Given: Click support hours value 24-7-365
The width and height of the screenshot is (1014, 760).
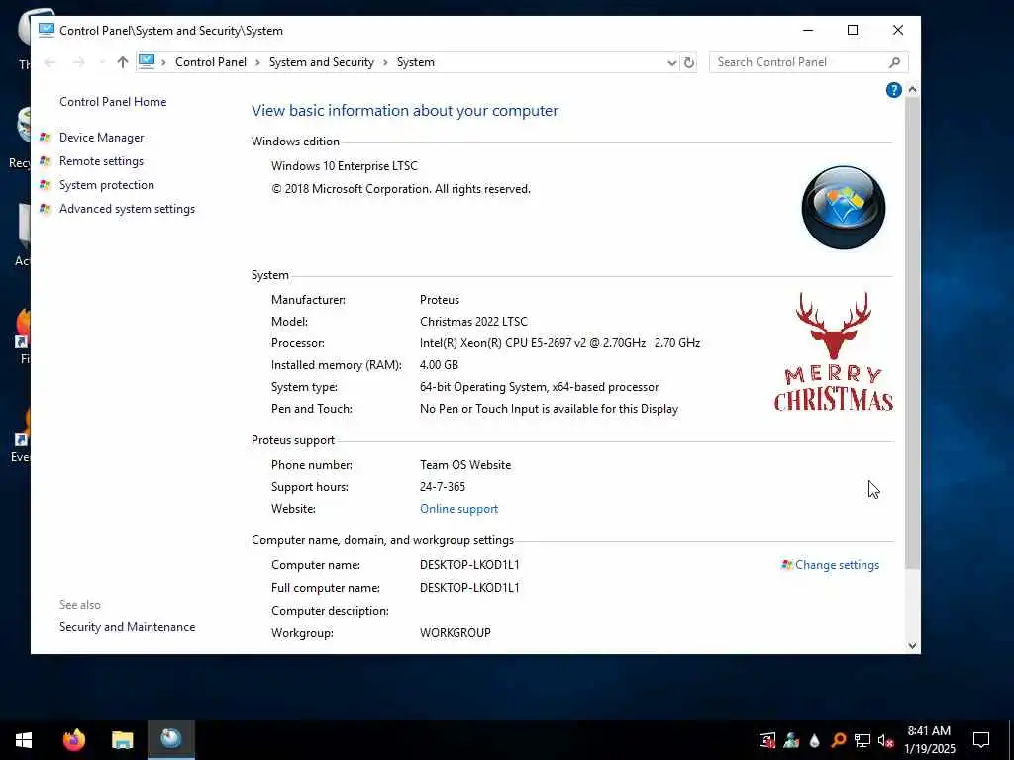Looking at the screenshot, I should [x=443, y=487].
